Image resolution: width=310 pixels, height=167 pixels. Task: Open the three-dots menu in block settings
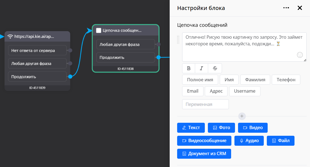point(286,8)
